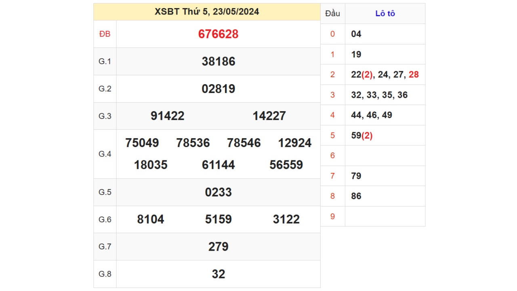The width and height of the screenshot is (517, 291).
Task: Select fourth prize number 12924
Action: coord(295,143)
